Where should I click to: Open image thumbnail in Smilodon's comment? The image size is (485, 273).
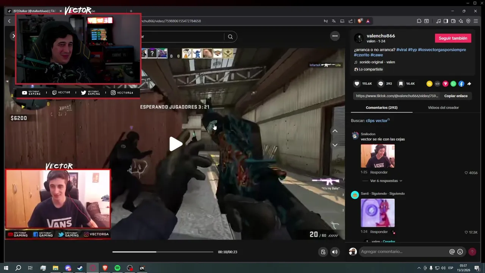pyautogui.click(x=378, y=156)
